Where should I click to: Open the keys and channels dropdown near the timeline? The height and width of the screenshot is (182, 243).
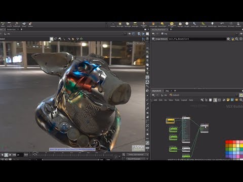click(x=137, y=155)
